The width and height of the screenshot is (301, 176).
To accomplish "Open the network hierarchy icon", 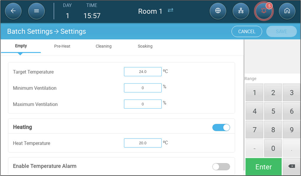I will [241, 11].
